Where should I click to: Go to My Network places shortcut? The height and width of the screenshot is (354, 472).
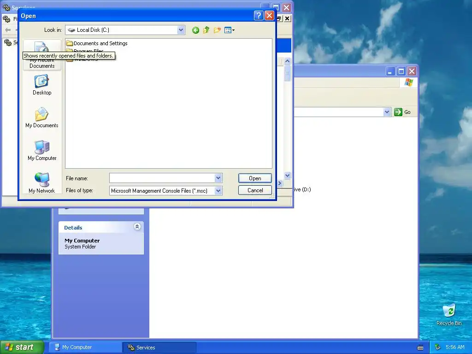[x=42, y=183]
